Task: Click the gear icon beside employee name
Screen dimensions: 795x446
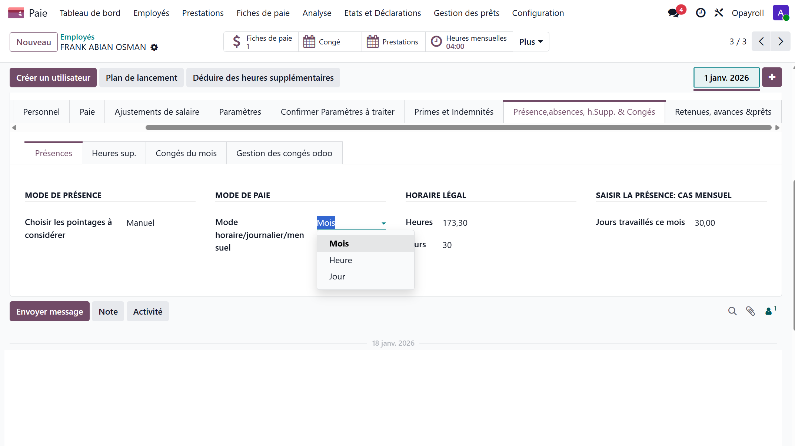Action: click(x=154, y=47)
